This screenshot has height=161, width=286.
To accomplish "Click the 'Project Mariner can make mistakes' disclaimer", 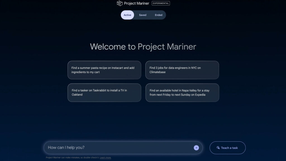I will coord(72,158).
